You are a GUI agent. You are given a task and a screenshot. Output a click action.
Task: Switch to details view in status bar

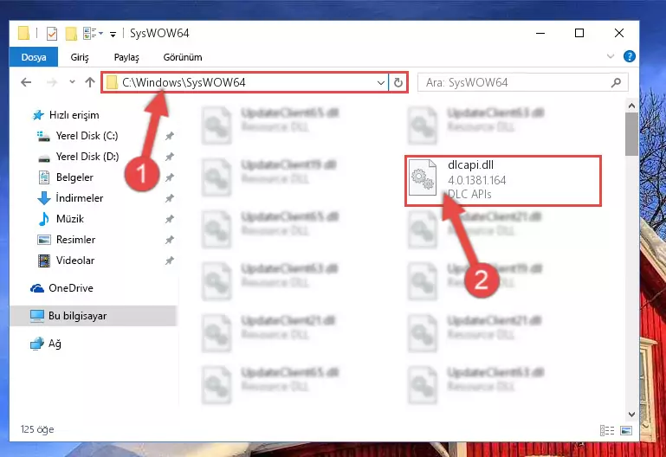pyautogui.click(x=607, y=430)
